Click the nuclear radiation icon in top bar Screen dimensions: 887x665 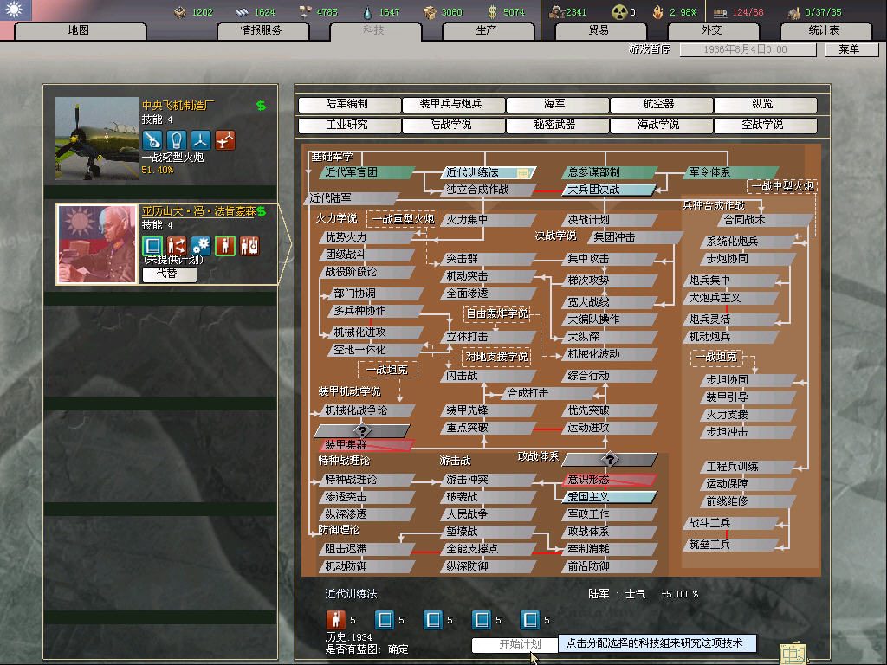[619, 12]
